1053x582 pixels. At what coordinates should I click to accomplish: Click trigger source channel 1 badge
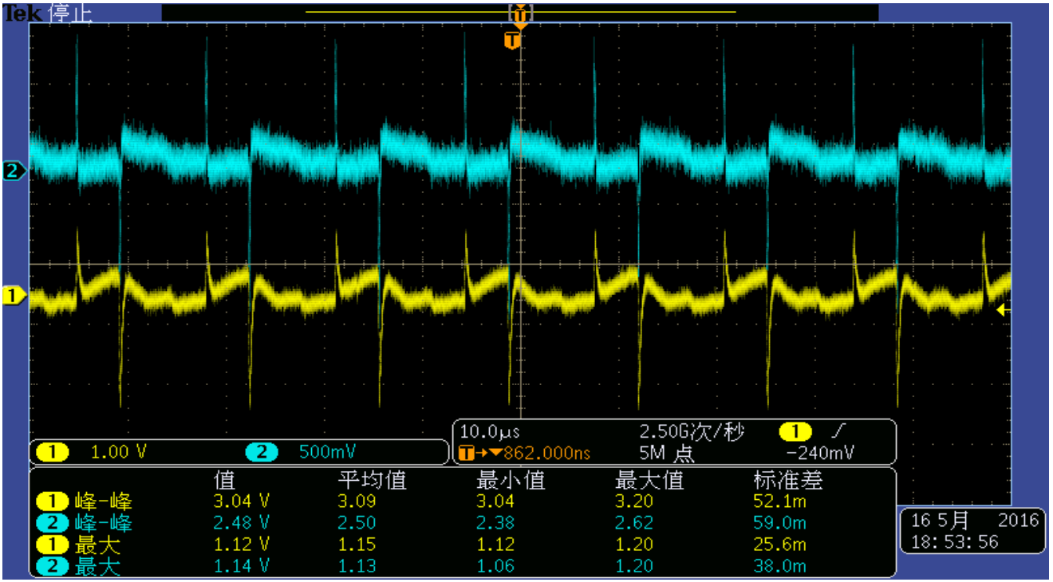point(795,432)
